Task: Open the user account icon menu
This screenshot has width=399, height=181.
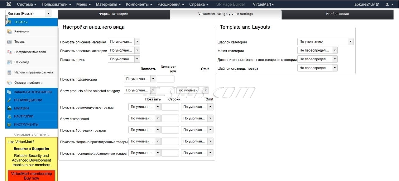Action: [389, 4]
